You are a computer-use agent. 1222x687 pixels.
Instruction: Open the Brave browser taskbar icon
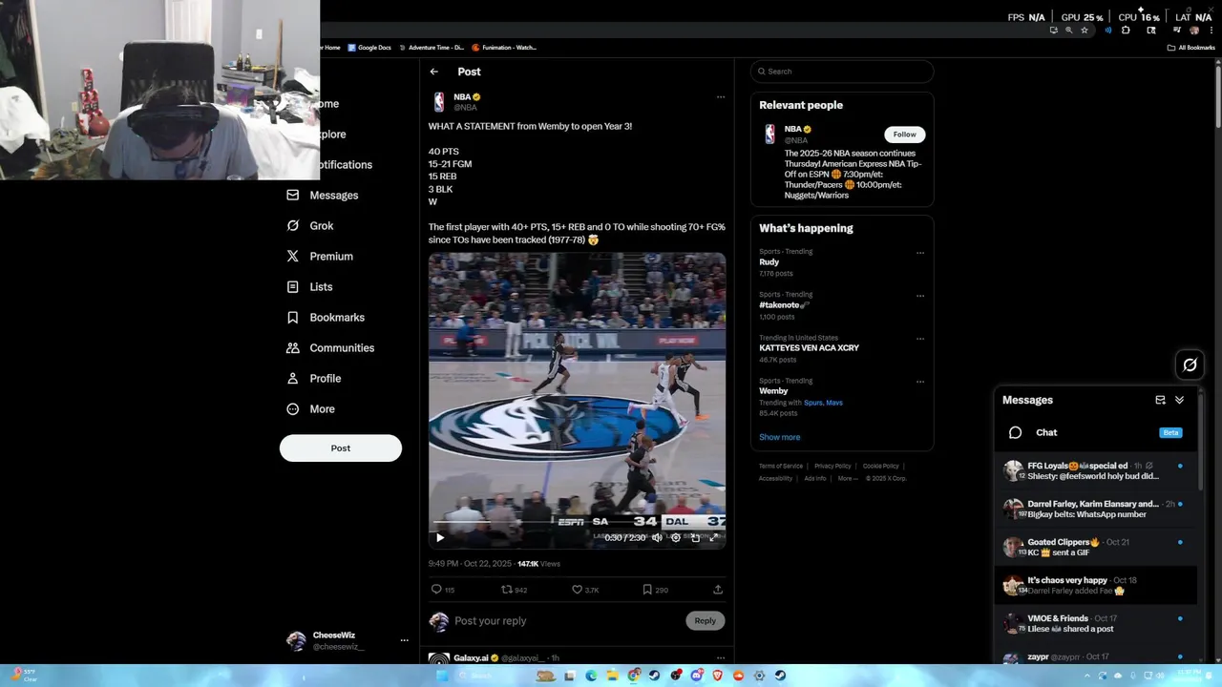tap(718, 676)
